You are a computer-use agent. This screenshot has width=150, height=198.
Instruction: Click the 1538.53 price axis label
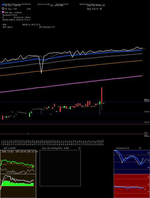coord(147,122)
